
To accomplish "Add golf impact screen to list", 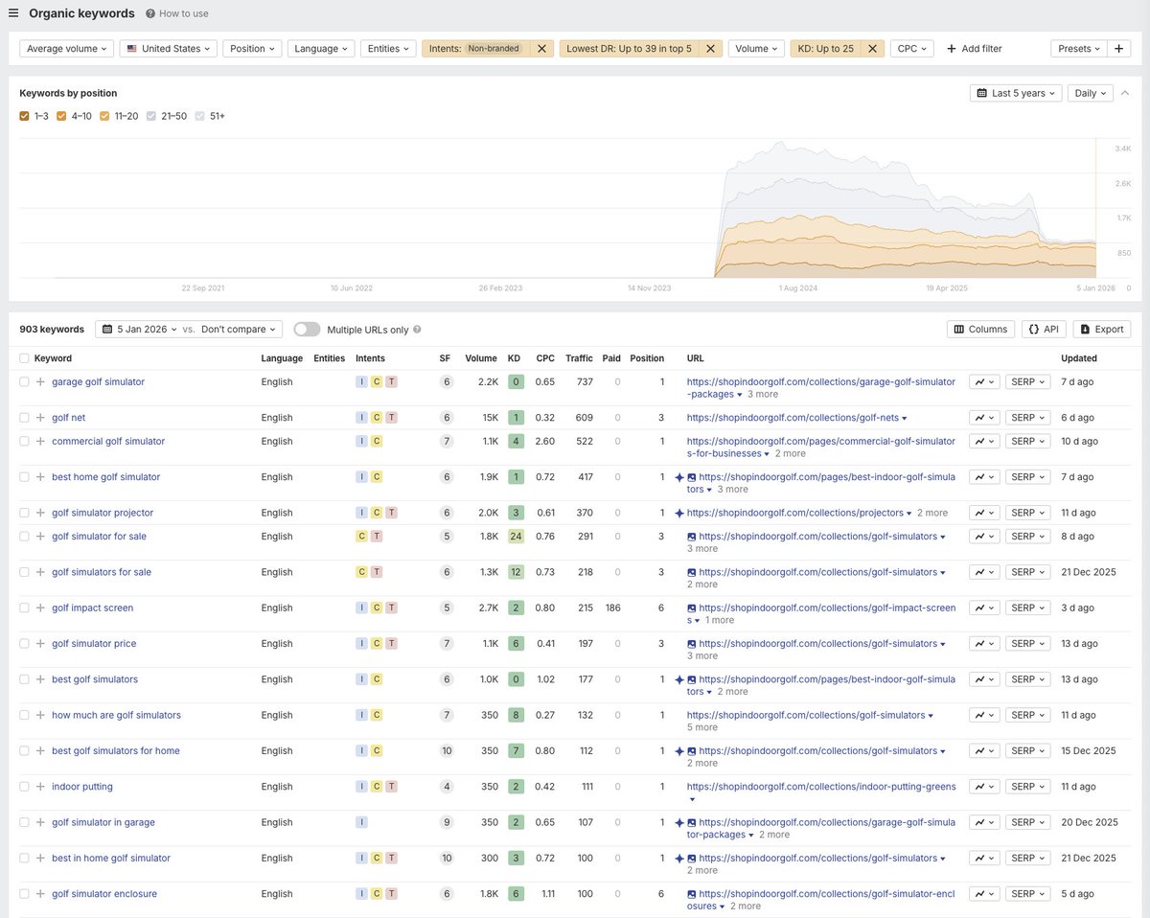I will 40,608.
